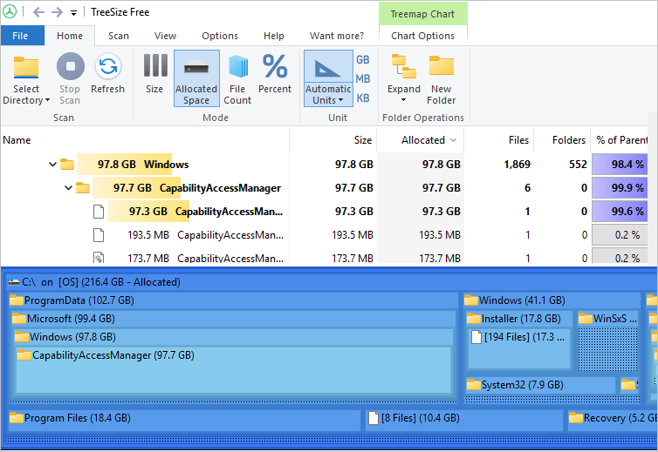Select [194 Files] treemap tile

pyautogui.click(x=518, y=348)
